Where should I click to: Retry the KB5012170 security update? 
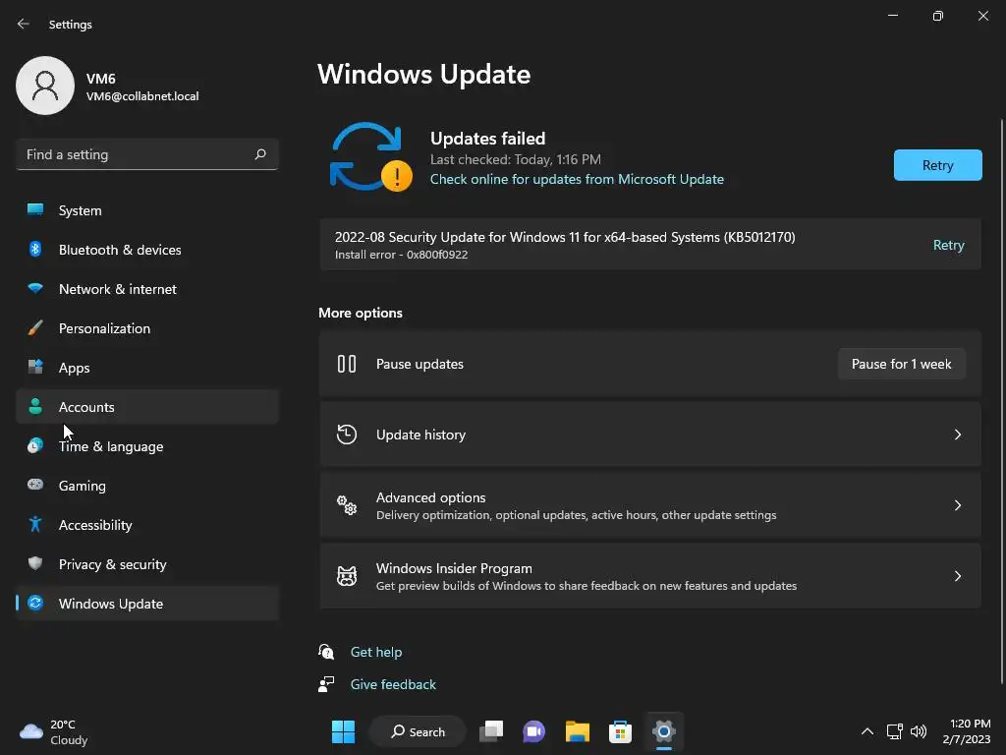(948, 245)
